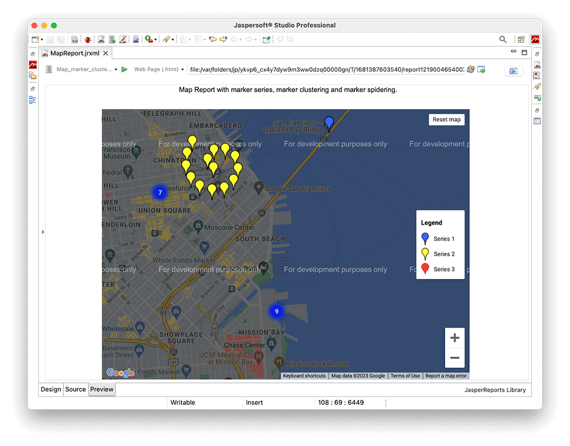Click the server with blue arrow icon
The height and width of the screenshot is (446, 570).
coord(136,39)
